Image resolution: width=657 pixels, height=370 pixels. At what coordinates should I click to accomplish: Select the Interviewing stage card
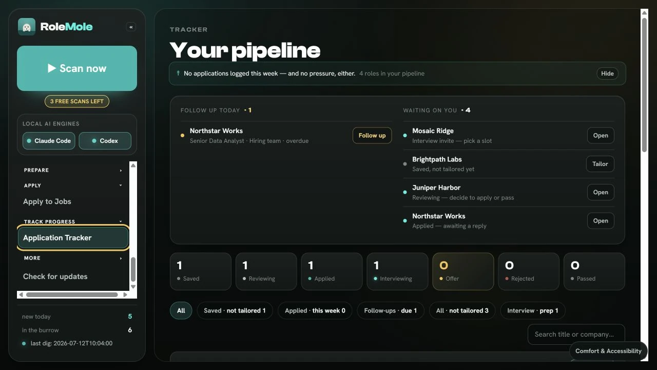pos(398,271)
